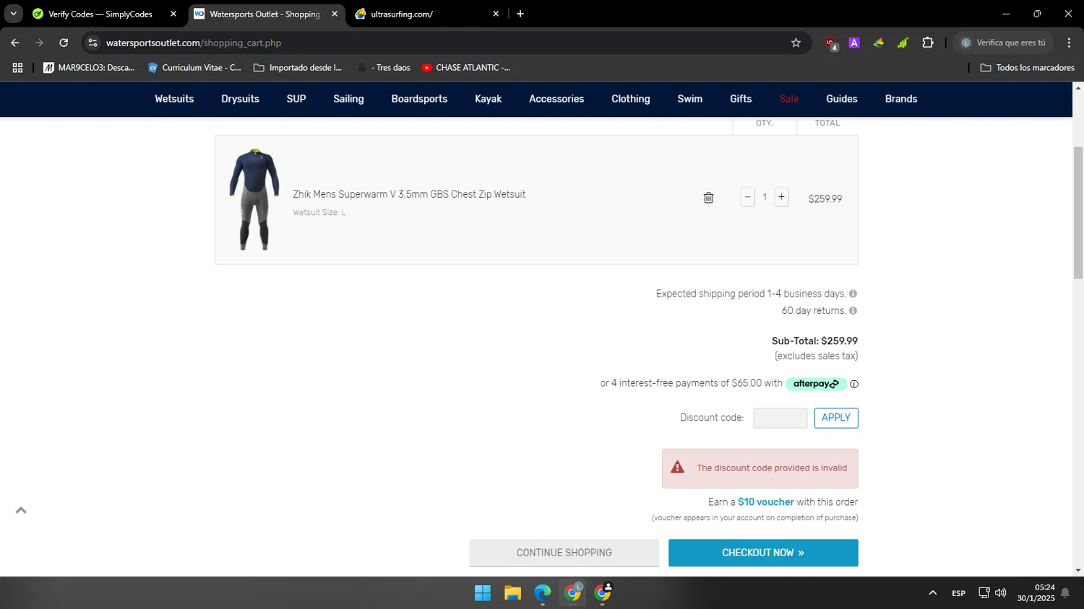The width and height of the screenshot is (1084, 609).
Task: Decrease wetsuit quantity with minus button
Action: (x=748, y=197)
